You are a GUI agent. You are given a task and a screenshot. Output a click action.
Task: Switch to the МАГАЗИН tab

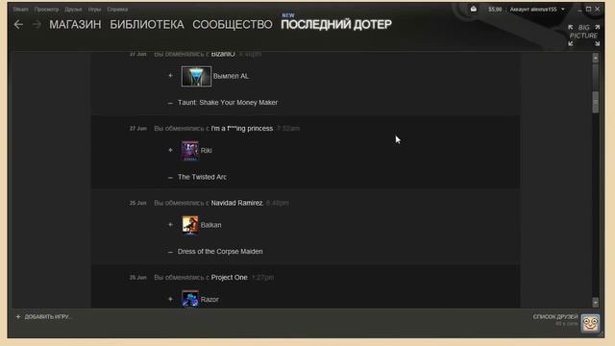[x=75, y=25]
